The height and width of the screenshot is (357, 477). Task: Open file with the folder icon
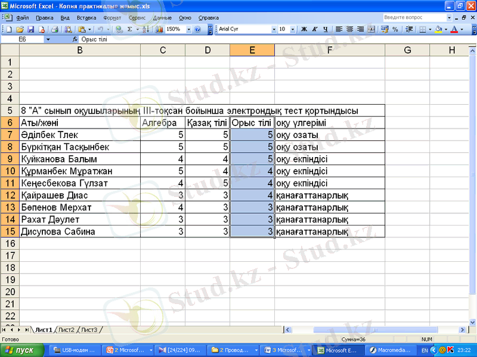click(x=20, y=29)
